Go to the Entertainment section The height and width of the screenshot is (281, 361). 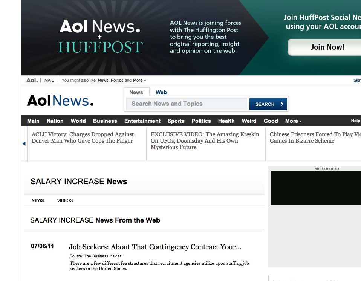pyautogui.click(x=142, y=121)
